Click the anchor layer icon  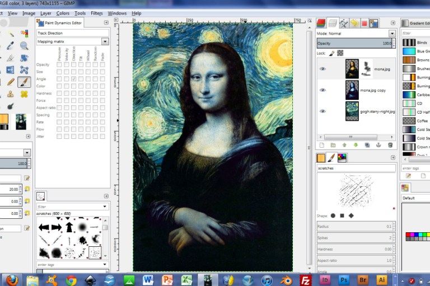(x=378, y=145)
